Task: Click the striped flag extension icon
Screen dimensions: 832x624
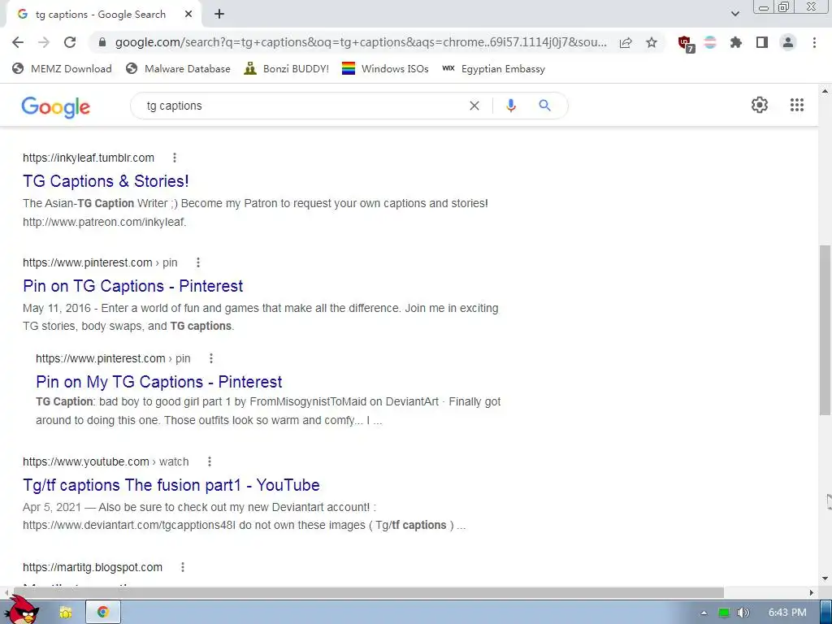Action: click(x=710, y=42)
